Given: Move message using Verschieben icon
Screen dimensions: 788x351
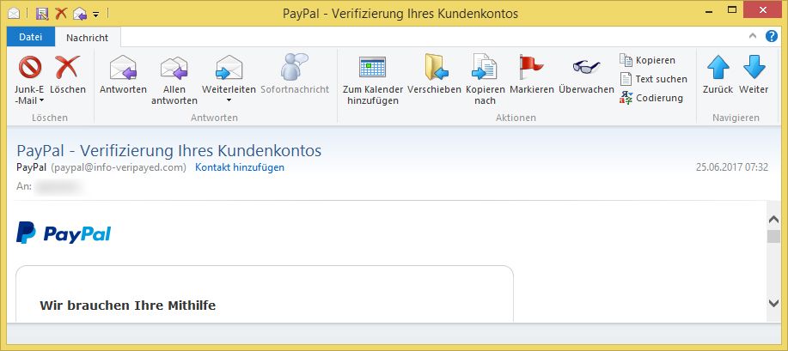Looking at the screenshot, I should point(437,67).
